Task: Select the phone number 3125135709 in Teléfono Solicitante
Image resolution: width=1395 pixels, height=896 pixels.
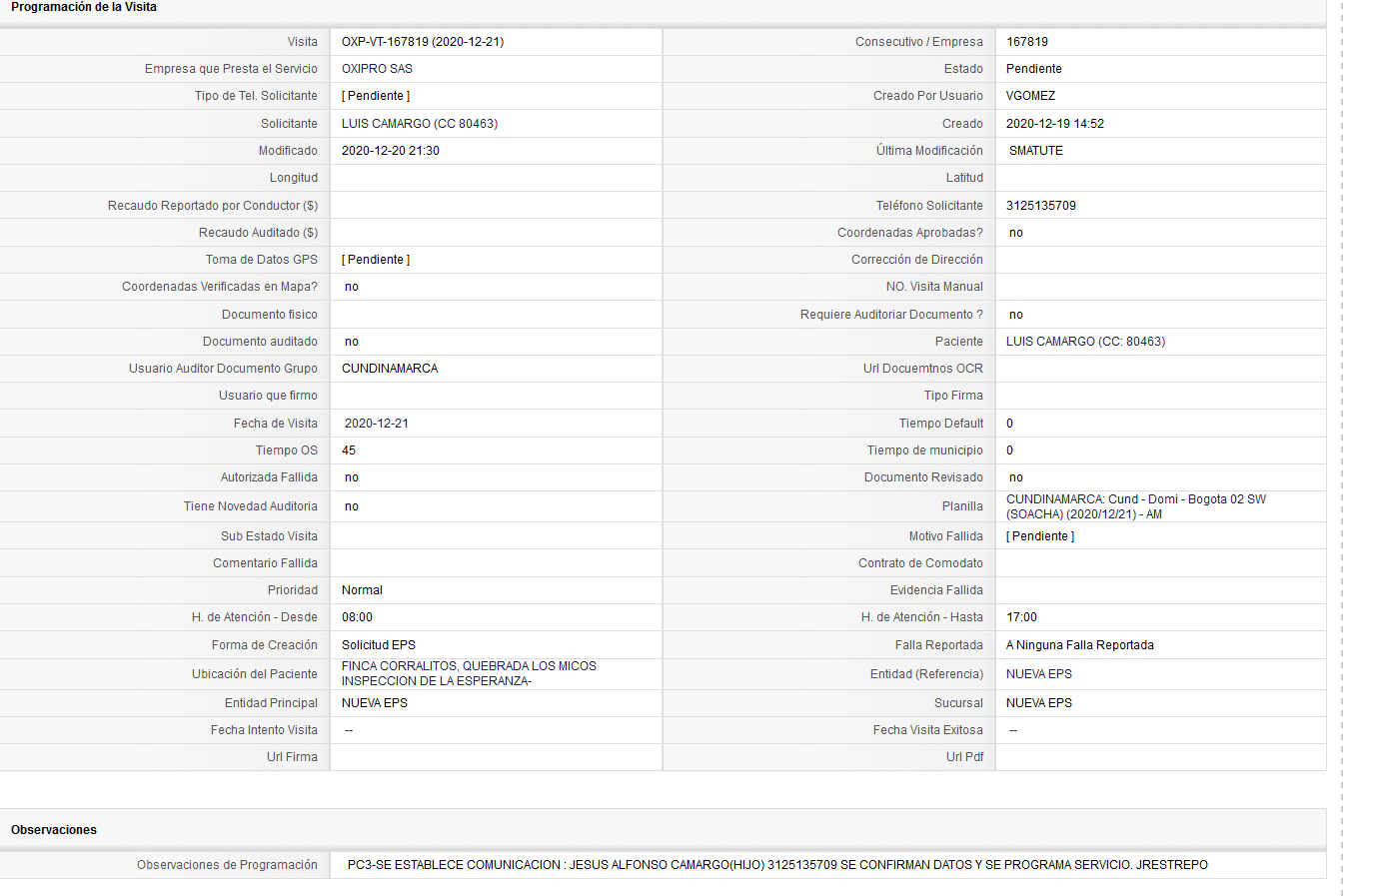Action: click(1041, 206)
